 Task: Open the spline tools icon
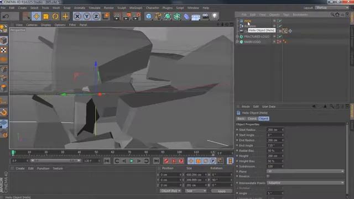pyautogui.click(x=158, y=16)
